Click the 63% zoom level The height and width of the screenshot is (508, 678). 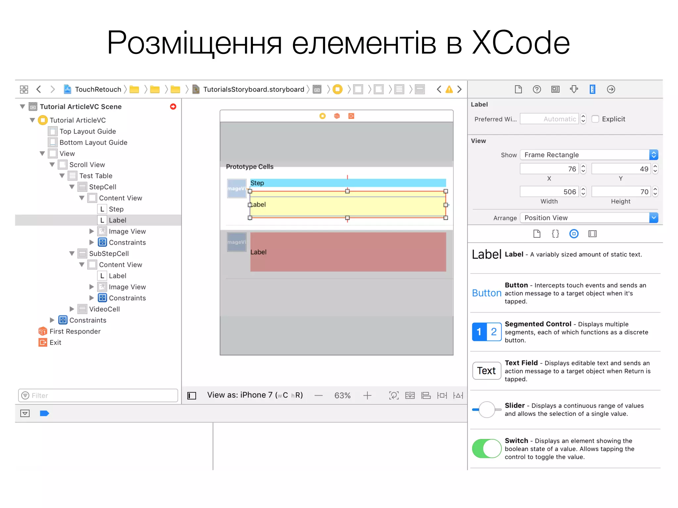click(x=343, y=396)
